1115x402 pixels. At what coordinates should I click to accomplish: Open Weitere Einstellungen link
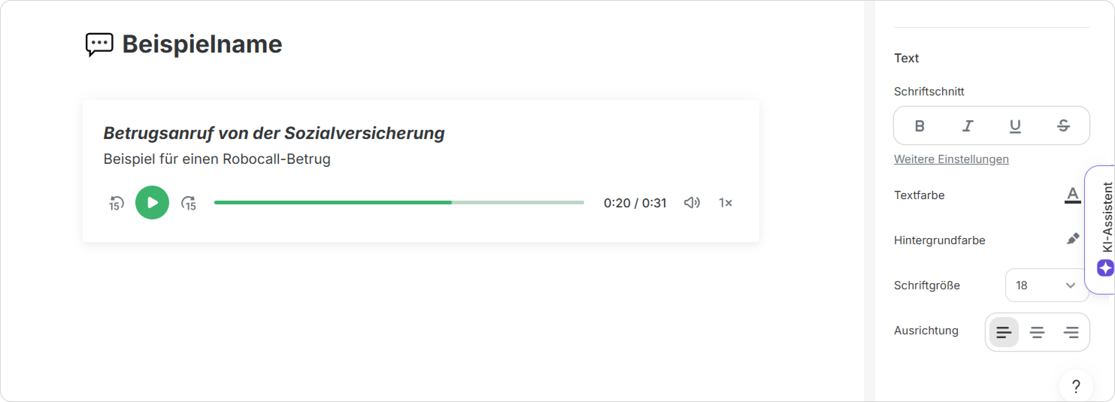click(x=951, y=159)
